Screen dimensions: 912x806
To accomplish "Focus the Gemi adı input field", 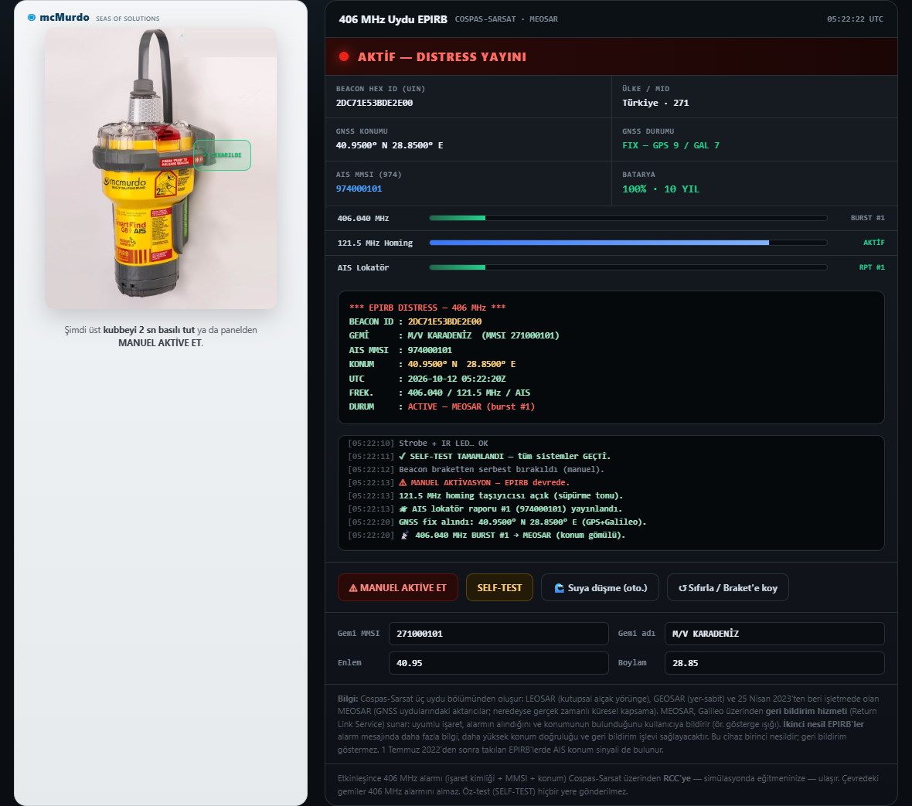I will tap(774, 634).
